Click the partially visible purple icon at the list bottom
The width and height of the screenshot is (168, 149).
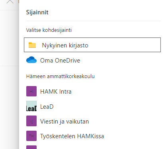pos(31,147)
